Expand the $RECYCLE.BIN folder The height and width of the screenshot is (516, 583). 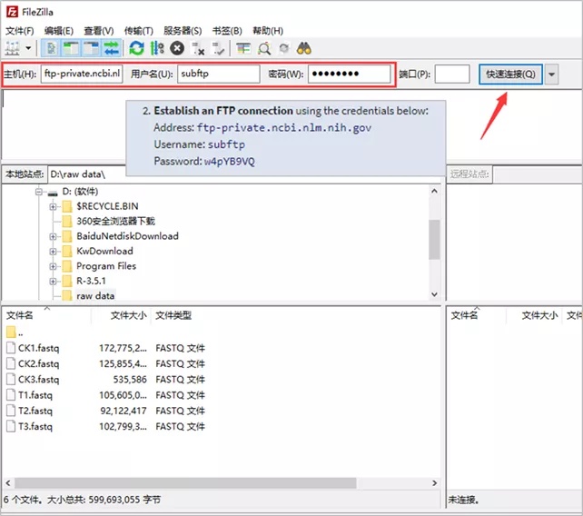coord(53,206)
